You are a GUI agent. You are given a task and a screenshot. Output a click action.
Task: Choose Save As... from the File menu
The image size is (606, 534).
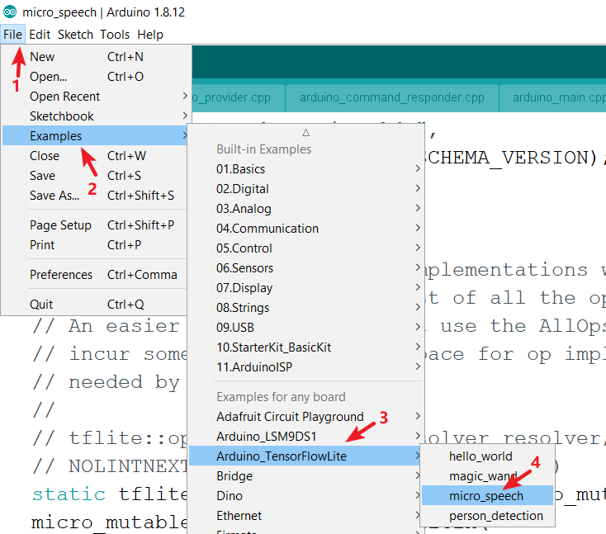(x=95, y=195)
